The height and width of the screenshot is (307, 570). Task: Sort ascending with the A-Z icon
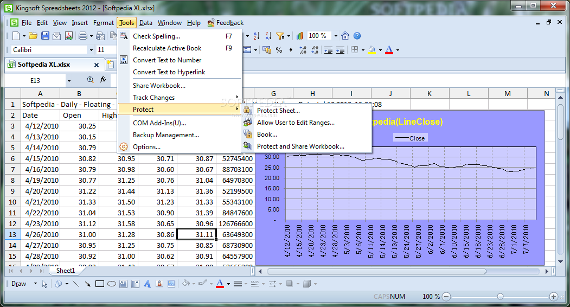point(257,36)
